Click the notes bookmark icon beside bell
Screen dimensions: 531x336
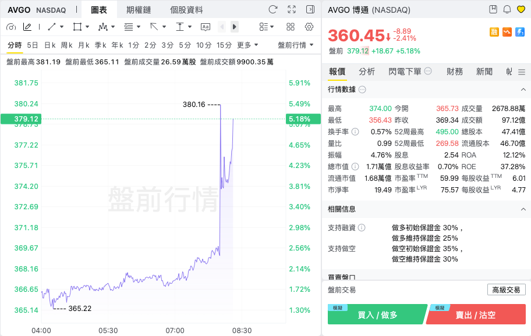(x=493, y=9)
